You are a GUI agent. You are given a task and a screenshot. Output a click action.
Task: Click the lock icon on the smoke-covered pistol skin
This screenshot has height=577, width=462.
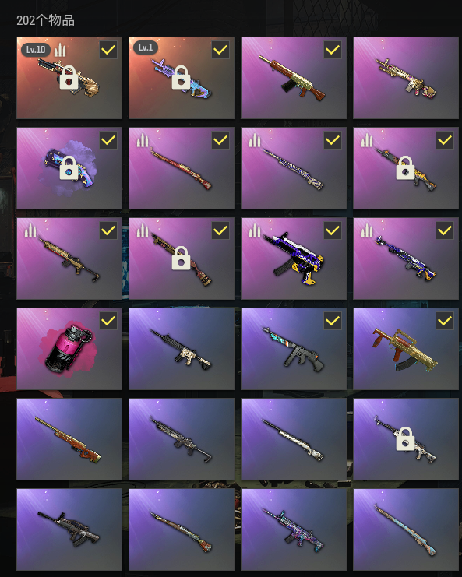pos(69,167)
